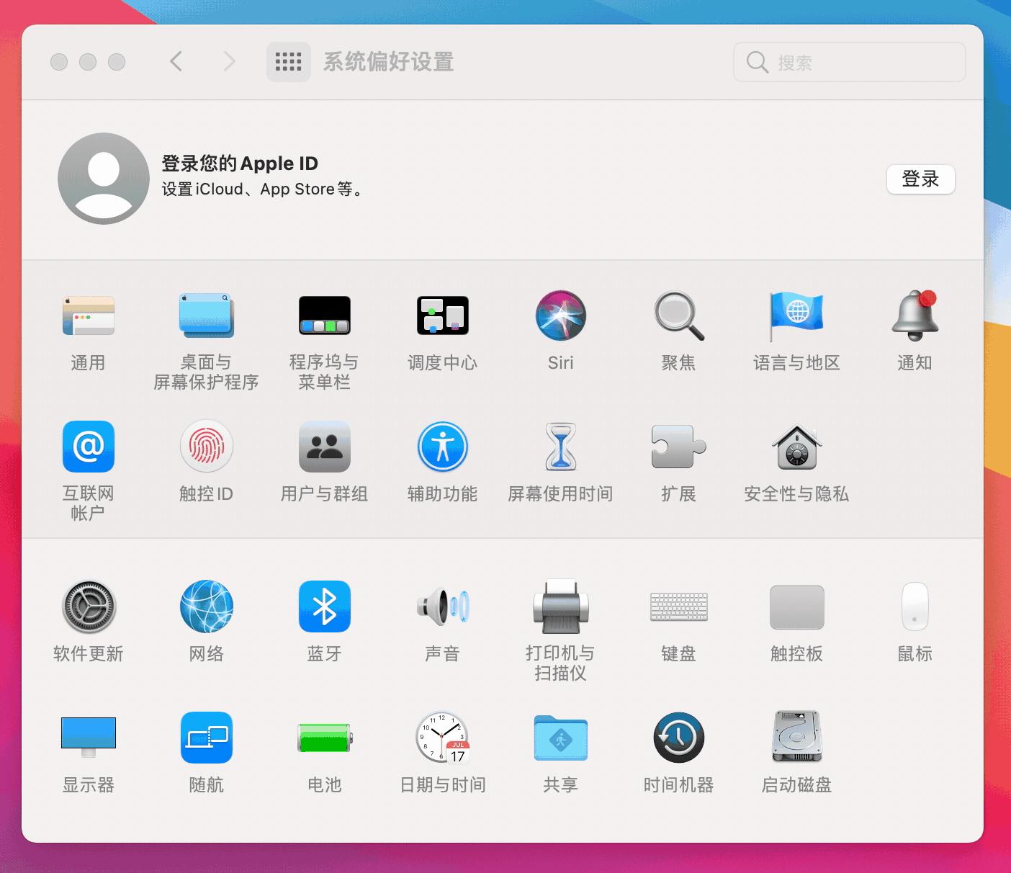Image resolution: width=1011 pixels, height=873 pixels.
Task: Open 显示器 (Displays) preferences
Action: 88,738
